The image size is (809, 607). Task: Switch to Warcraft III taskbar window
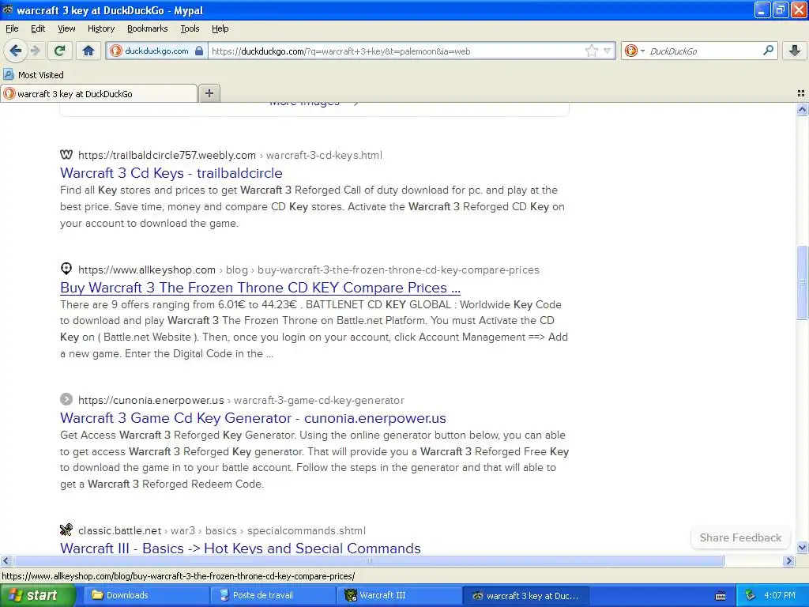(x=397, y=595)
